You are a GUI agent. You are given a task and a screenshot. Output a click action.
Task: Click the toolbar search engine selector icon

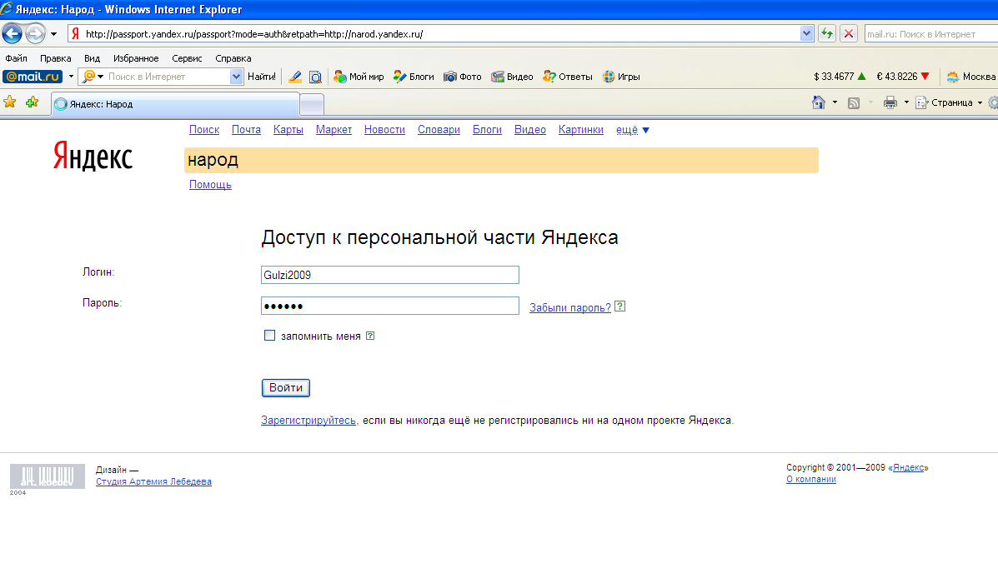(93, 77)
